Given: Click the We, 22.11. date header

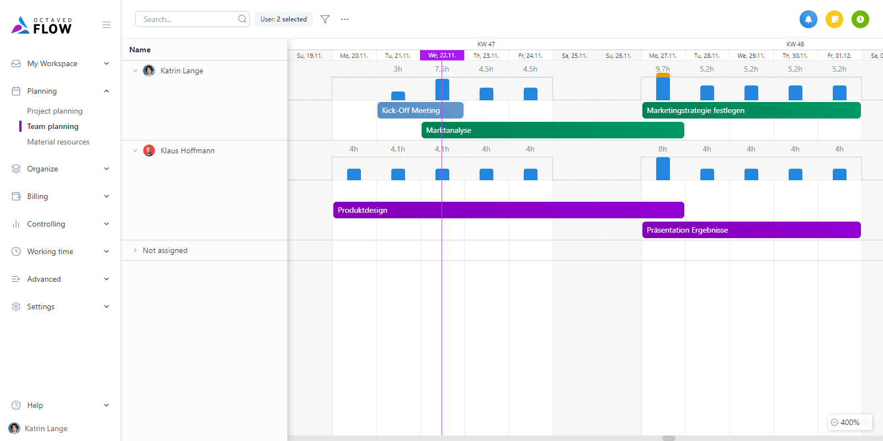Looking at the screenshot, I should [441, 55].
